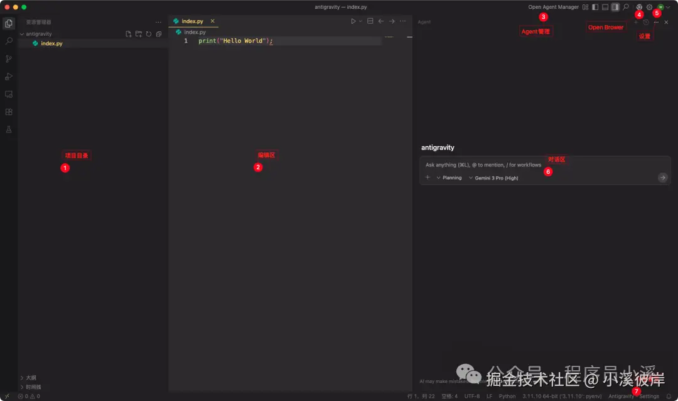Screen dimensions: 678x401
Task: Expand the account dropdown chevron
Action: coord(668,7)
